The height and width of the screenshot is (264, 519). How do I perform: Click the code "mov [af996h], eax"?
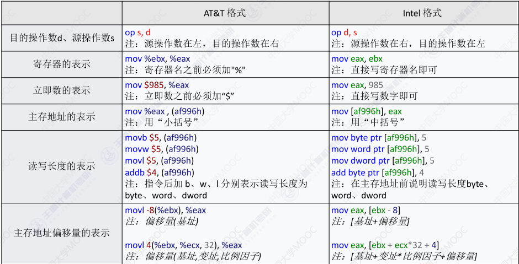point(367,112)
